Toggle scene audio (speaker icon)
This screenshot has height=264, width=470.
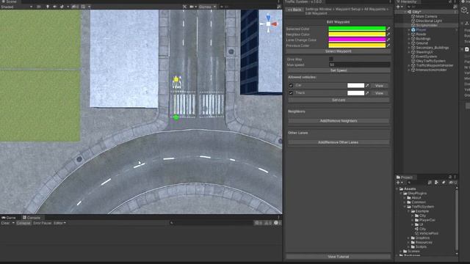click(54, 7)
